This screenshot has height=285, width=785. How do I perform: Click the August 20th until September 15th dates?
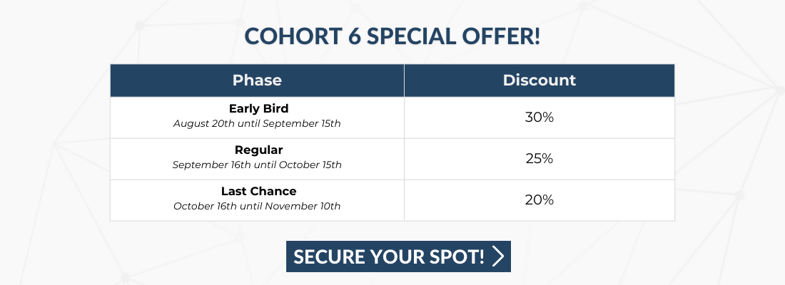pyautogui.click(x=257, y=123)
